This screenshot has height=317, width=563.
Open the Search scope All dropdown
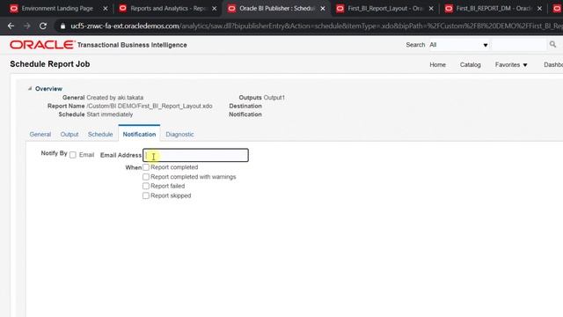(x=458, y=45)
